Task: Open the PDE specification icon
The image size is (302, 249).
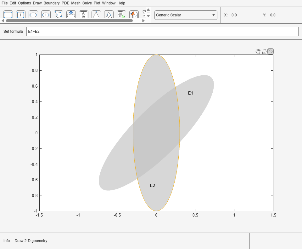Action: tap(84, 14)
